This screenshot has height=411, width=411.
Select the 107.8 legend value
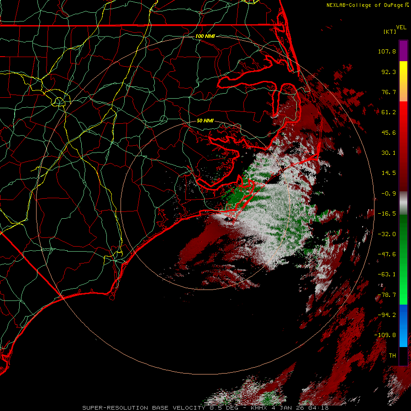[387, 51]
